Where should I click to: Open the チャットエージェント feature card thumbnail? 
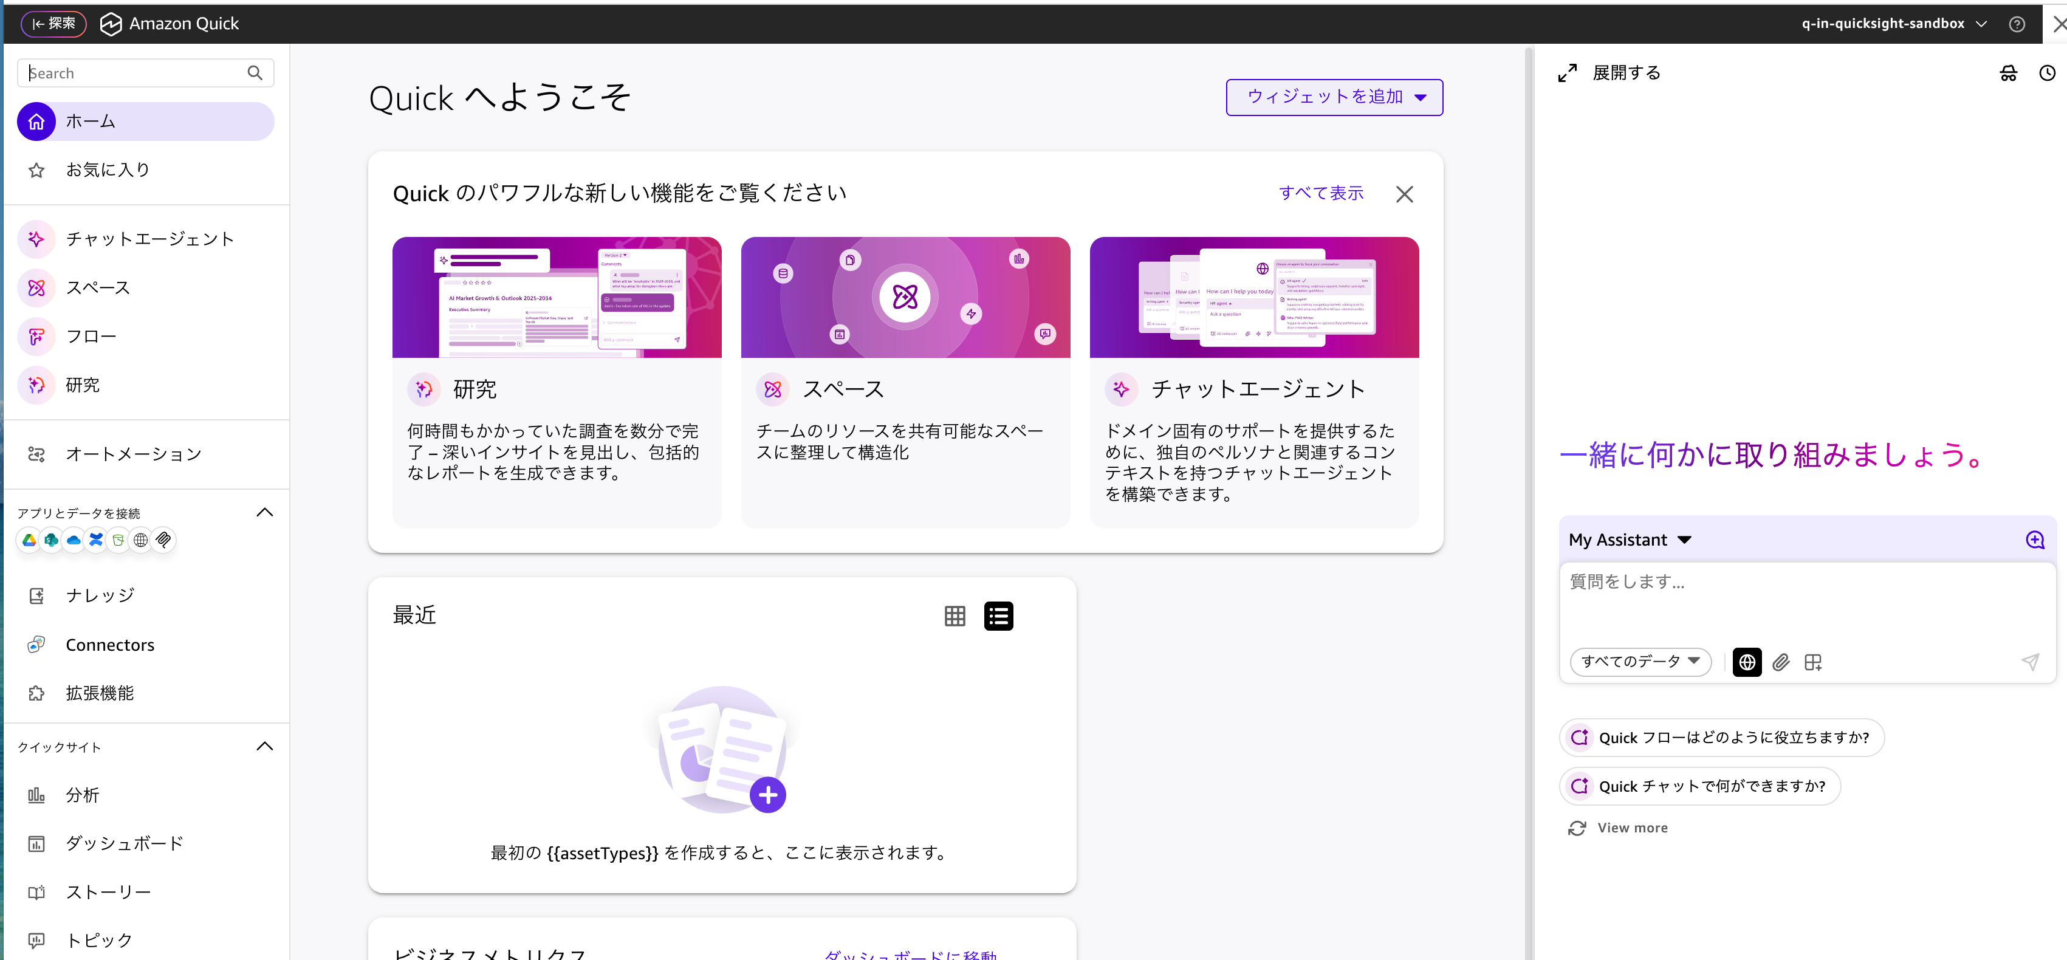(x=1254, y=297)
